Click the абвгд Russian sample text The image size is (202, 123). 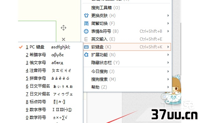[57, 63]
